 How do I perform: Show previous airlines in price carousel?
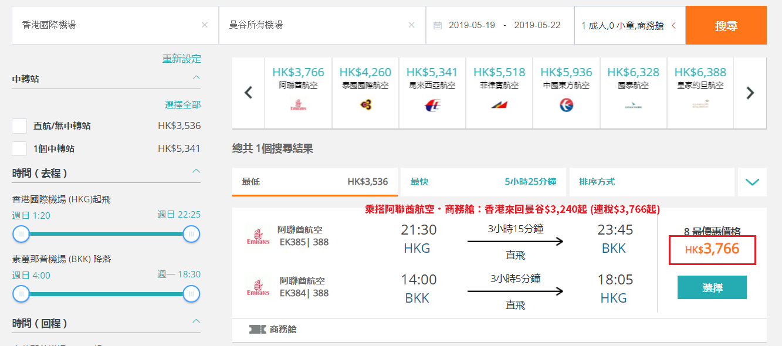coord(248,93)
